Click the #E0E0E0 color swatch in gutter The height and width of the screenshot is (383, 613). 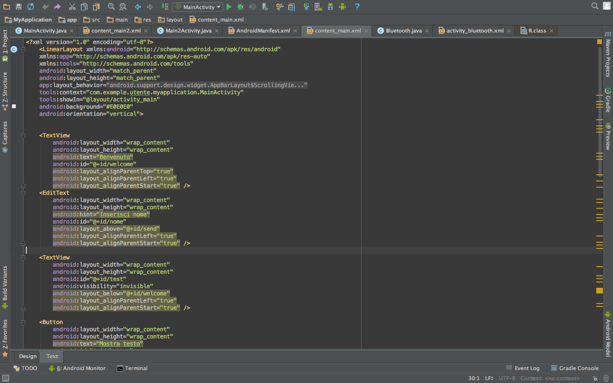[x=14, y=106]
